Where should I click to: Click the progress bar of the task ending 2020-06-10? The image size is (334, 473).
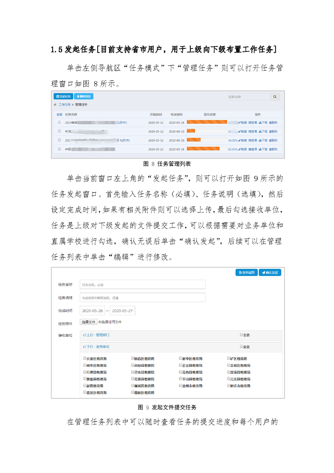coord(207,131)
